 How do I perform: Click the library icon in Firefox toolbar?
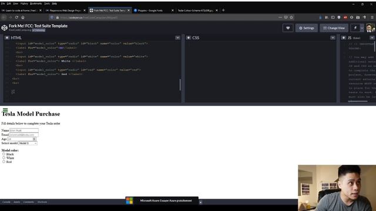click(327, 17)
